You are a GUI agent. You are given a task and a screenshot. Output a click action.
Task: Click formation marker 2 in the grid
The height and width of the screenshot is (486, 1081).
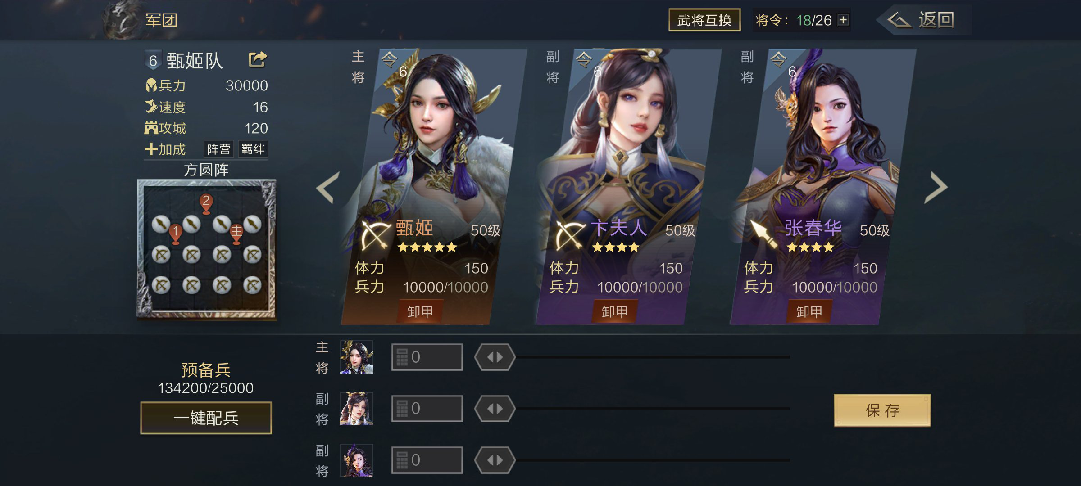(206, 203)
